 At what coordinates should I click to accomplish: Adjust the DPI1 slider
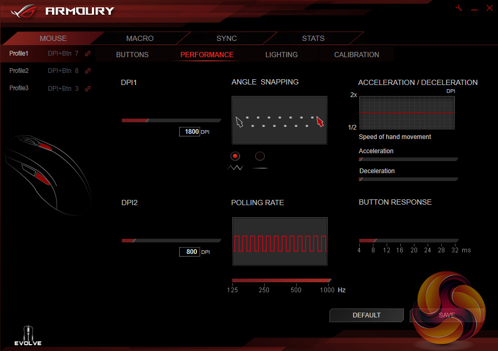coord(171,120)
